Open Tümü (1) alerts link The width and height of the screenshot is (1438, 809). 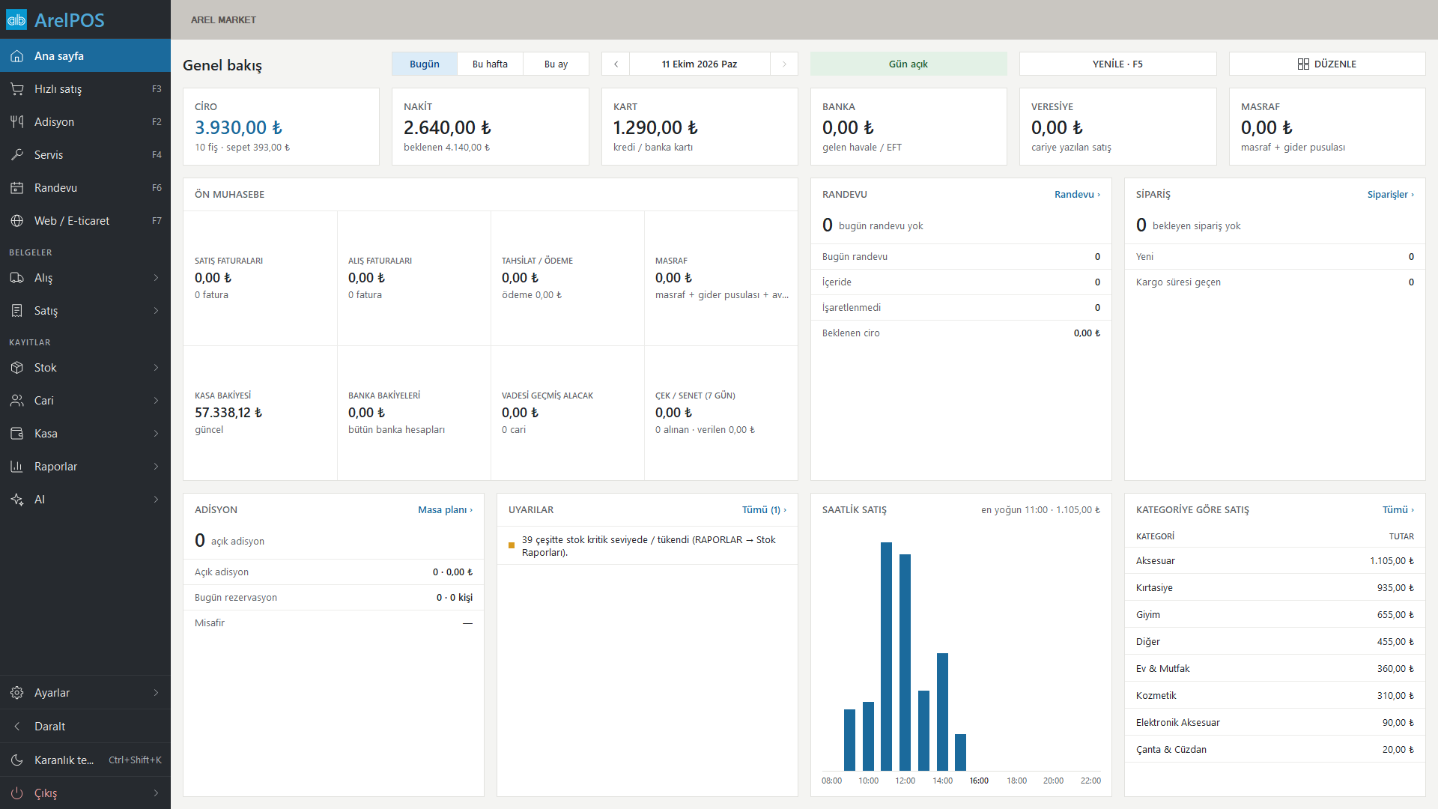764,509
